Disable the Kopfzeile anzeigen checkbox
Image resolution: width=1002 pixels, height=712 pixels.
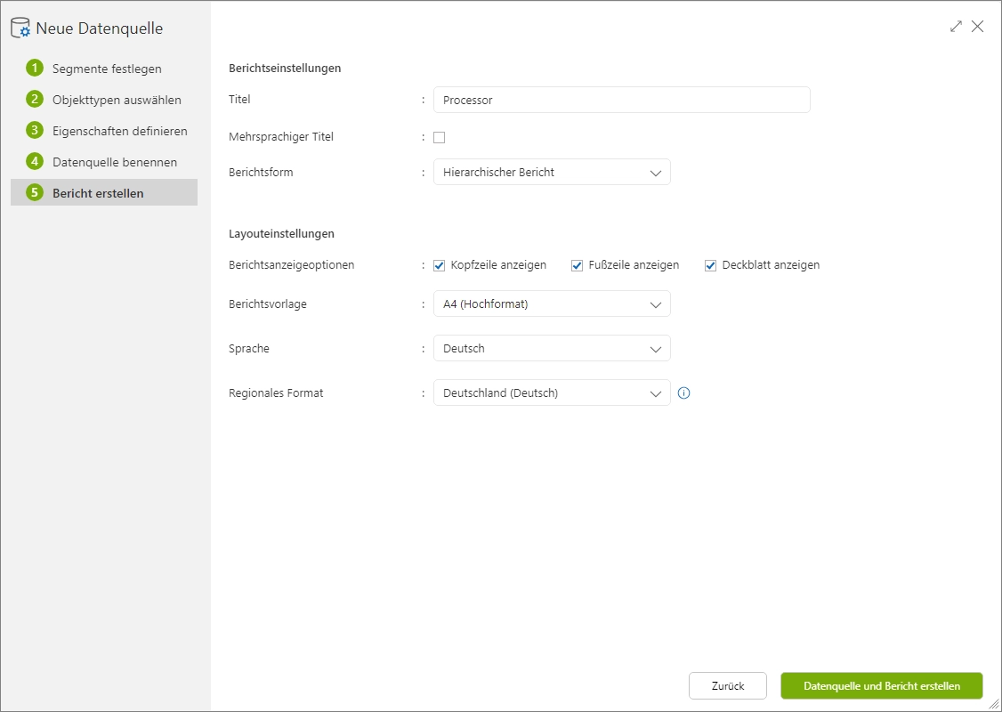[x=439, y=264]
